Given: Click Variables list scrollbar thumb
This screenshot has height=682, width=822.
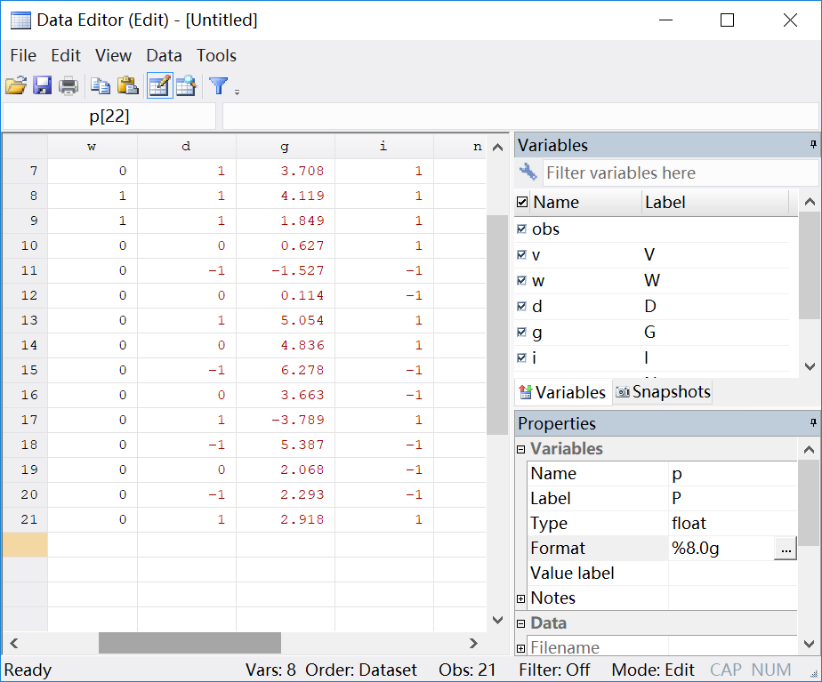Looking at the screenshot, I should 810,265.
